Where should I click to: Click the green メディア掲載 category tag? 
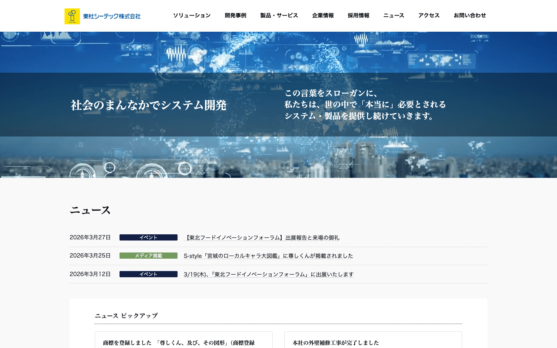coord(149,256)
